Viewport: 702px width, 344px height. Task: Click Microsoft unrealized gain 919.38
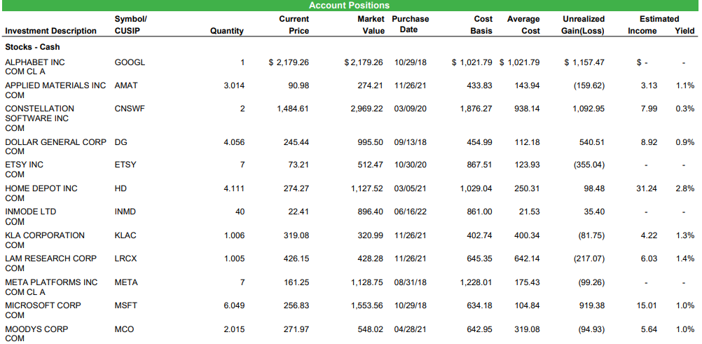(592, 305)
